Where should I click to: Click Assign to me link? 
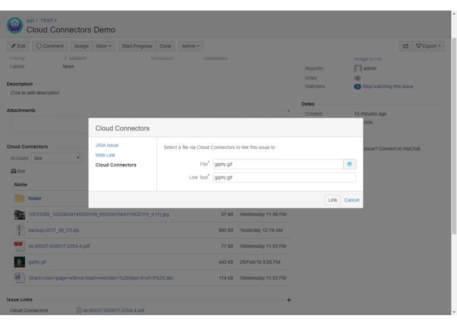368,59
